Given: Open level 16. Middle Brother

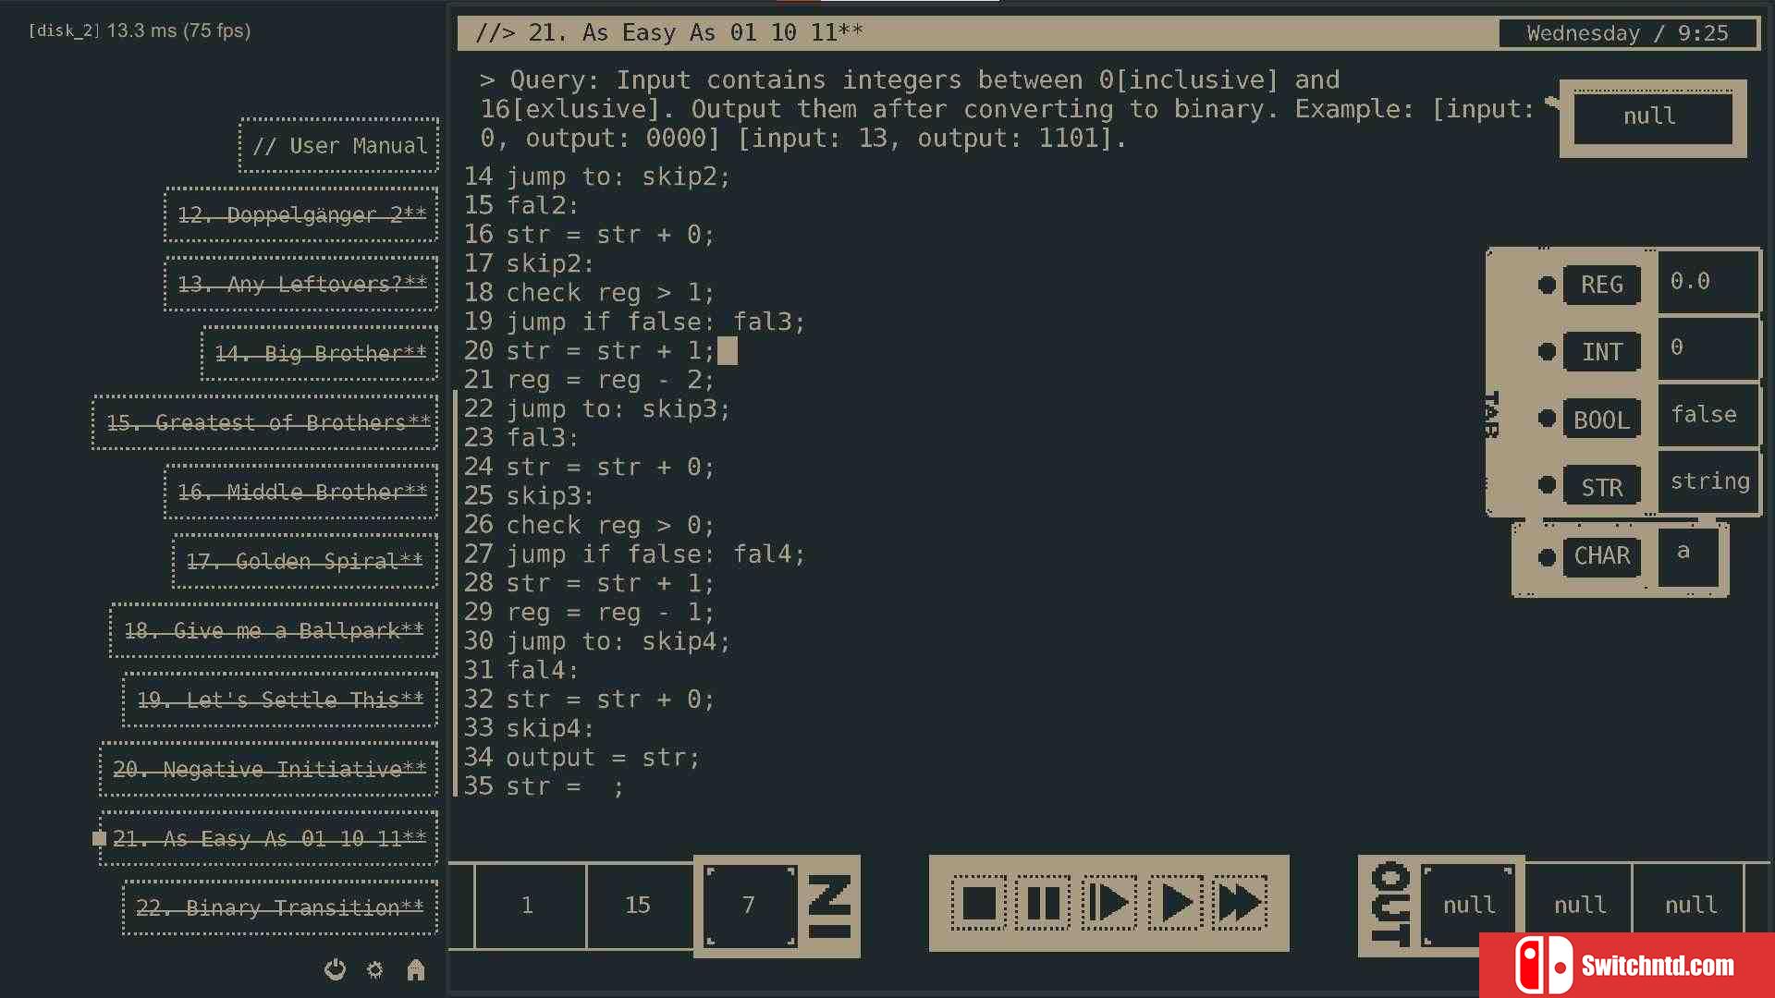Looking at the screenshot, I should point(301,492).
